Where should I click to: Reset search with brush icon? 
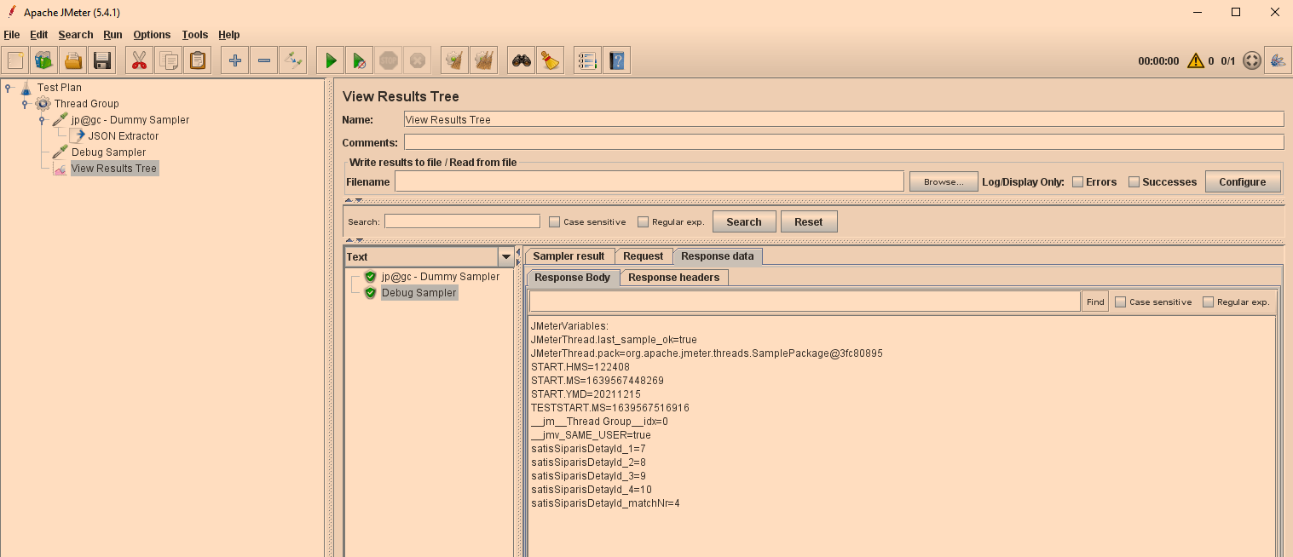551,60
